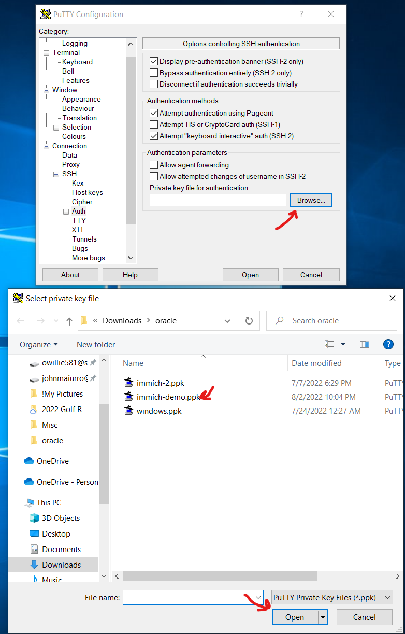Enable Allow agent forwarding
This screenshot has width=405, height=634.
pyautogui.click(x=154, y=165)
